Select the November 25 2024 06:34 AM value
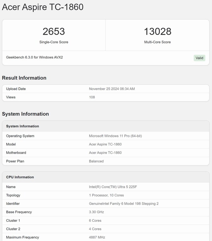This screenshot has height=241, width=212. (112, 89)
